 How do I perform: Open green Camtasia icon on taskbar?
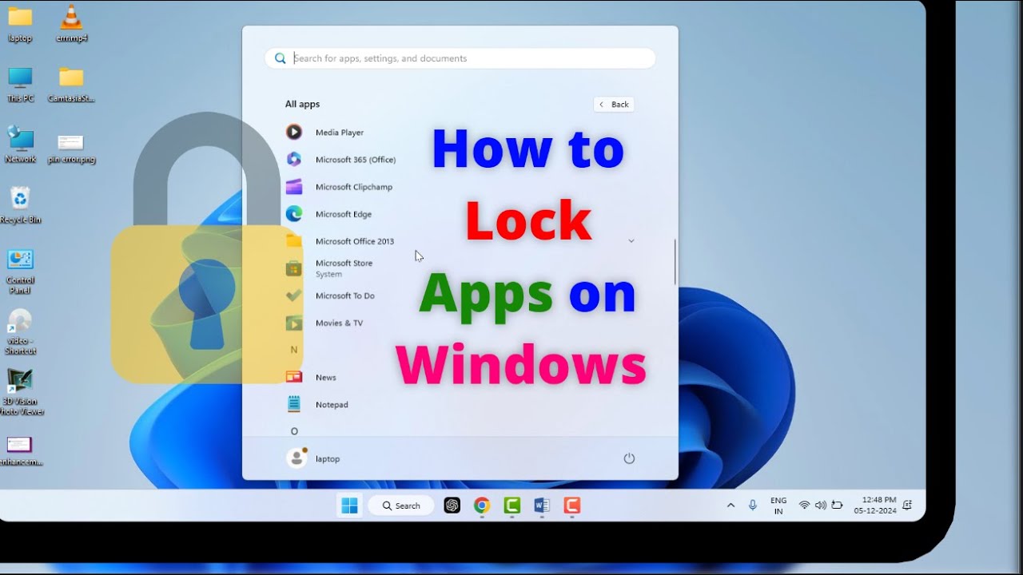[x=512, y=506]
